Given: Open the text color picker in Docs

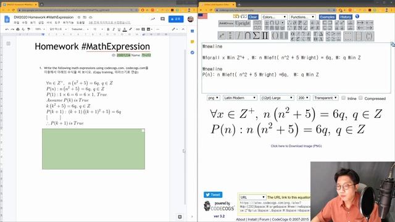Looking at the screenshot, I should 125,29.
